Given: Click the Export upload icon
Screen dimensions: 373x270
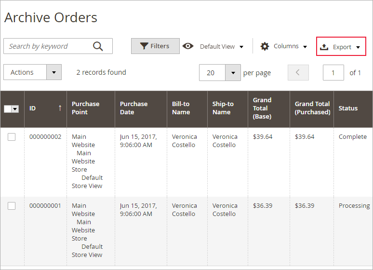Looking at the screenshot, I should pyautogui.click(x=324, y=47).
